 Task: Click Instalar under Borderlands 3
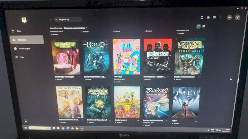(x=118, y=123)
